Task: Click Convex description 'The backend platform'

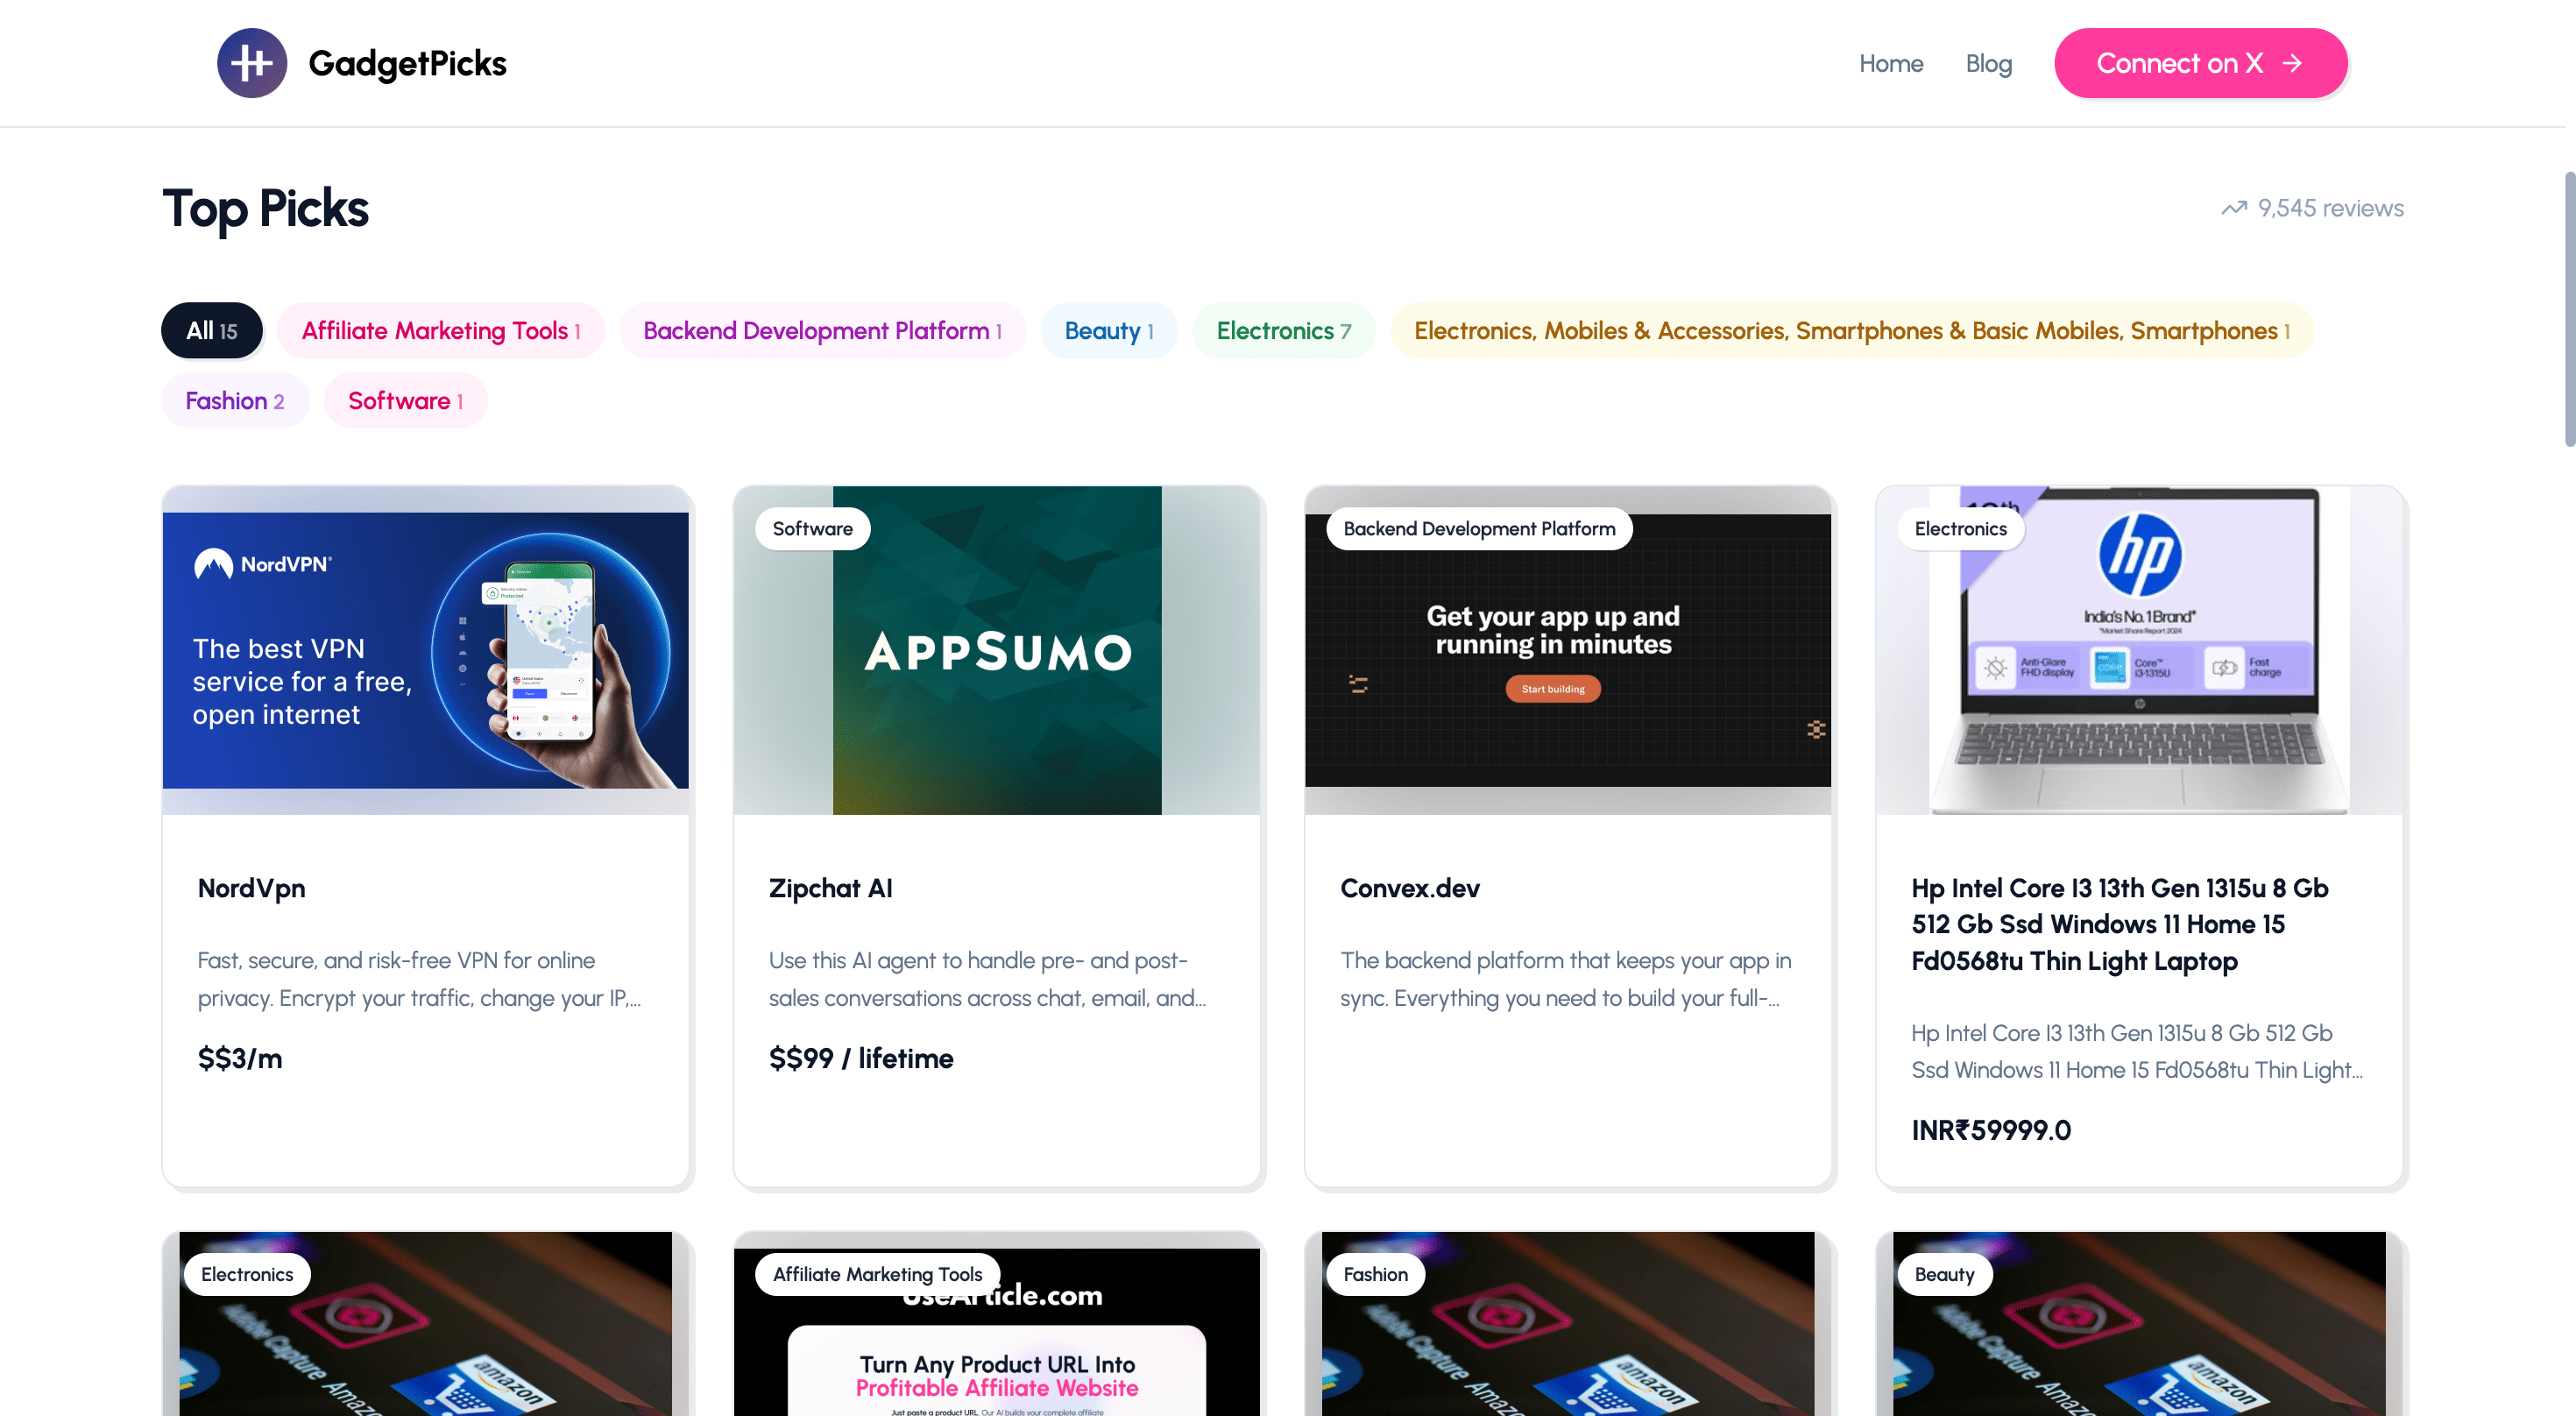Action: tap(1565, 979)
